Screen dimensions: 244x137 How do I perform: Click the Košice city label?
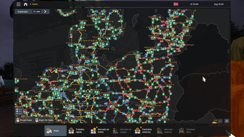pos(165,120)
